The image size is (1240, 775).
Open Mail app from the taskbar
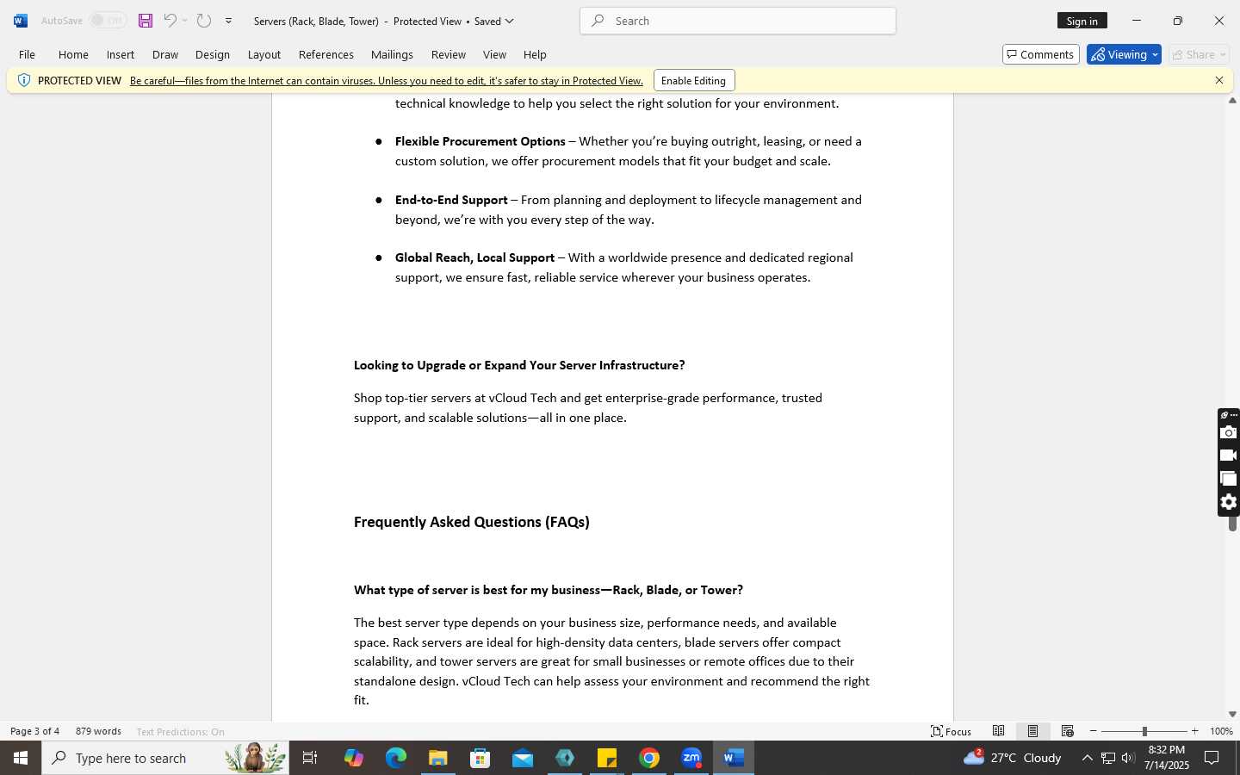click(x=523, y=758)
